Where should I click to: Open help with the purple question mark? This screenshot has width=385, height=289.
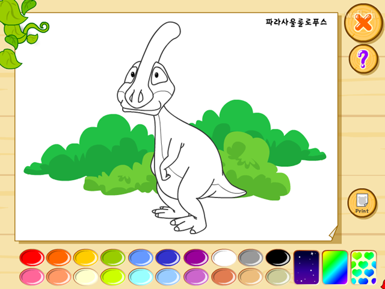click(363, 59)
